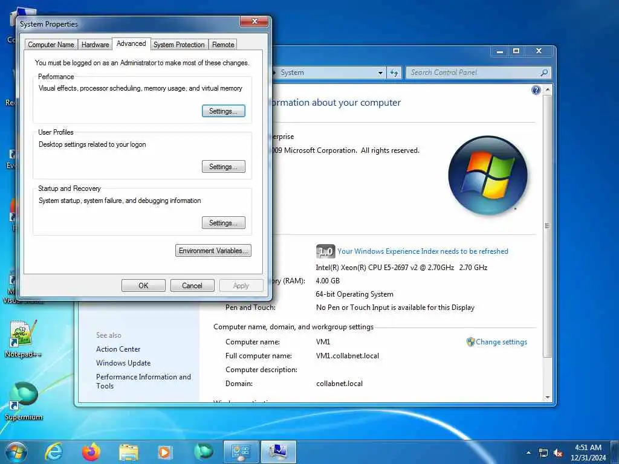
Task: Open Action Center link under See also
Action: click(118, 349)
